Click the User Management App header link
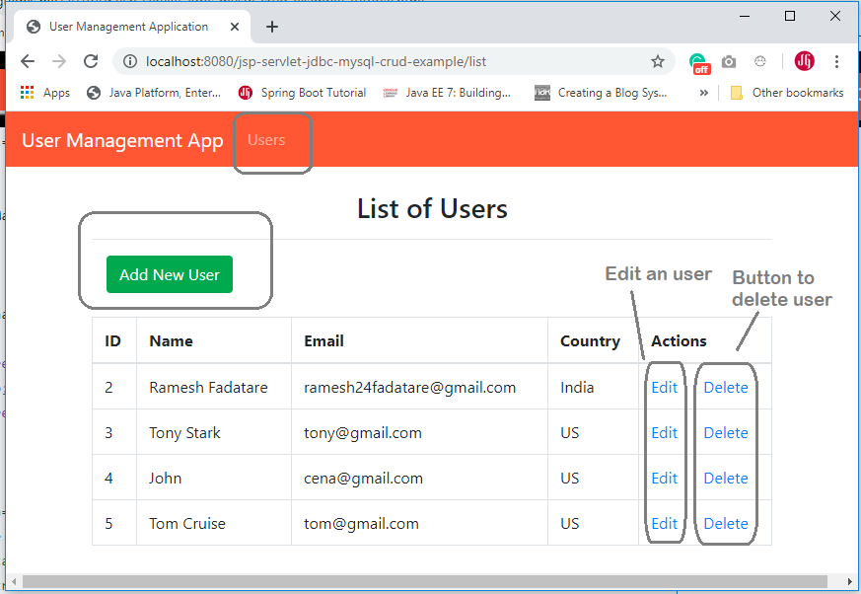 pos(121,141)
